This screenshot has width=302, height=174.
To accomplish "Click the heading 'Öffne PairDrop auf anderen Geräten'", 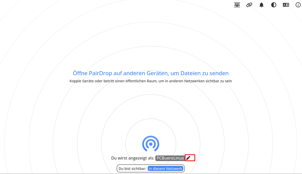I will [151, 73].
